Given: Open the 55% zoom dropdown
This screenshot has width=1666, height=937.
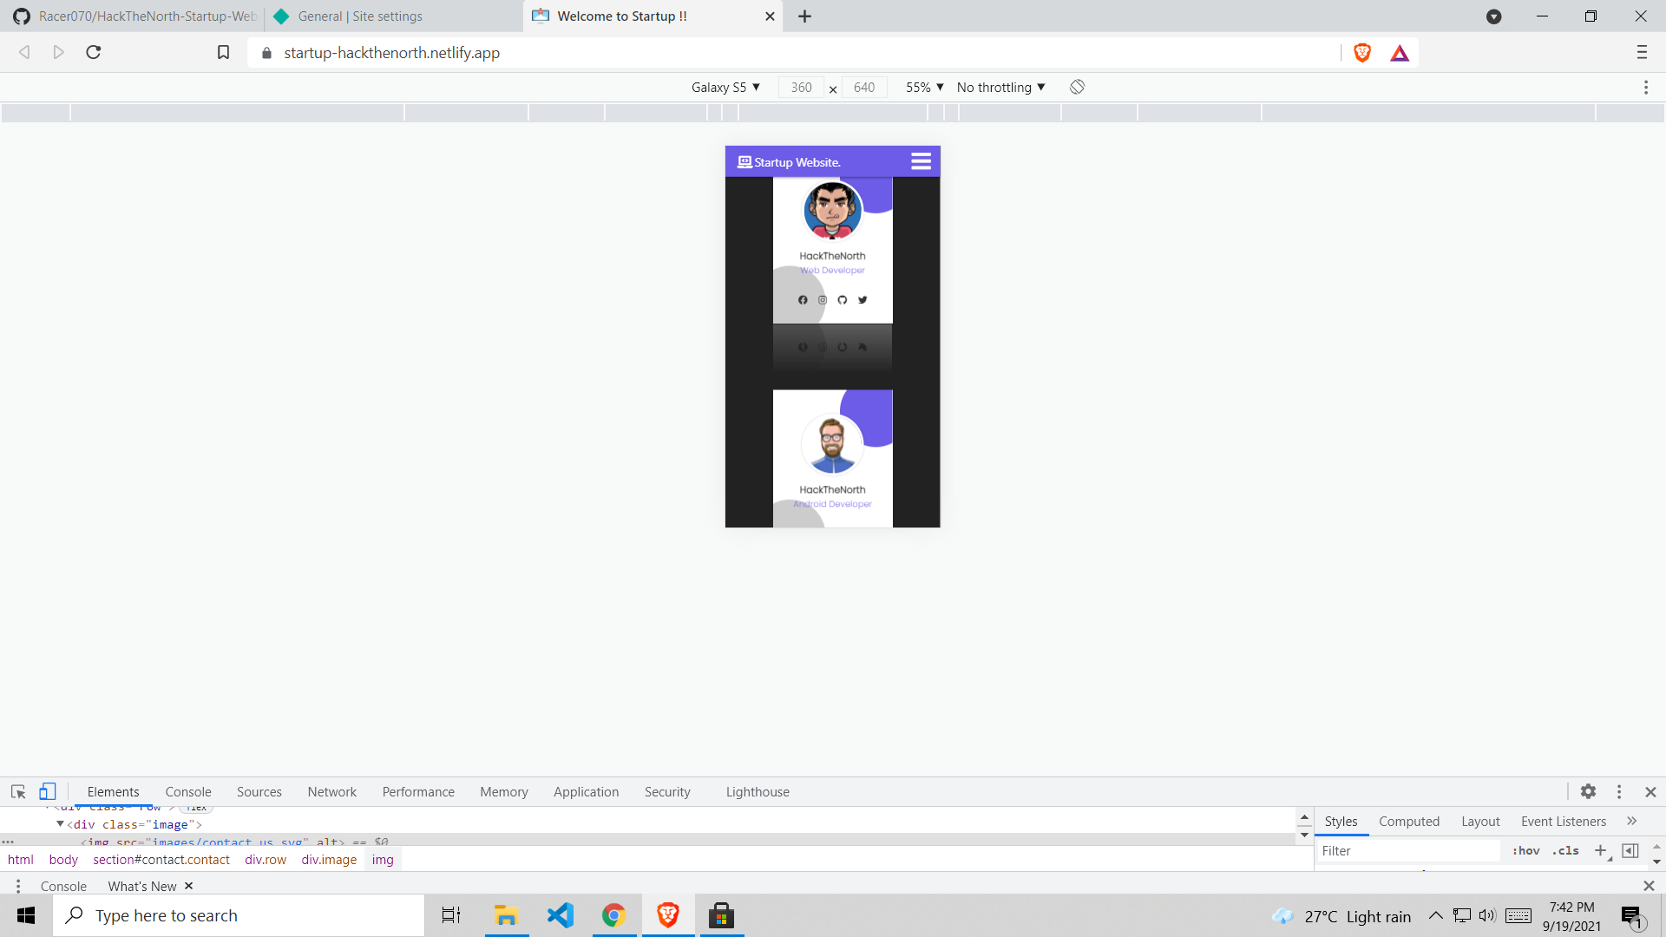Looking at the screenshot, I should click(924, 87).
